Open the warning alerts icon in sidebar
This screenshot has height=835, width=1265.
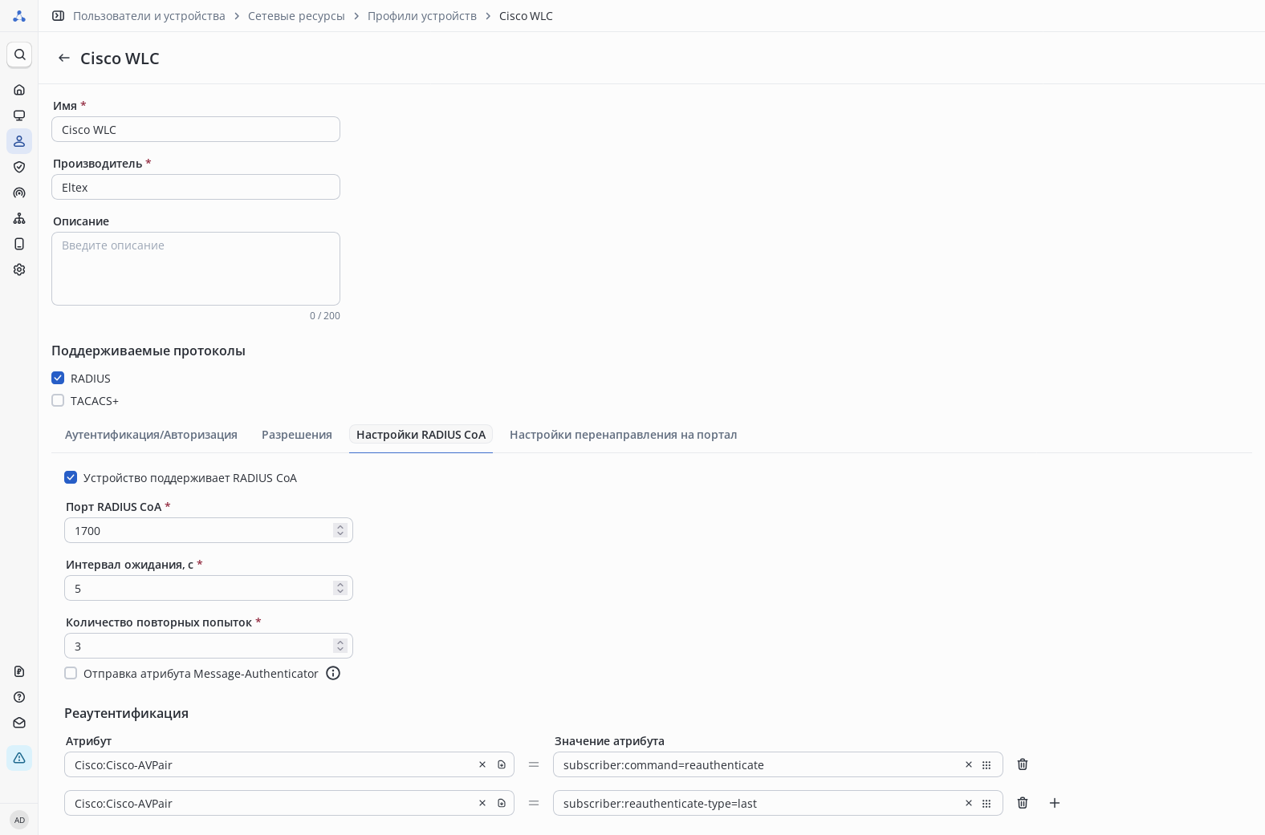click(x=19, y=758)
